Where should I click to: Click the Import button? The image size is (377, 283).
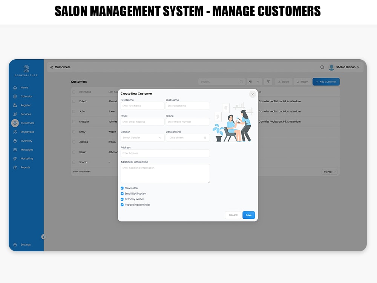pyautogui.click(x=302, y=82)
